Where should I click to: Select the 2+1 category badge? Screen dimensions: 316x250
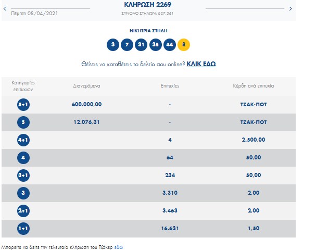click(x=23, y=211)
